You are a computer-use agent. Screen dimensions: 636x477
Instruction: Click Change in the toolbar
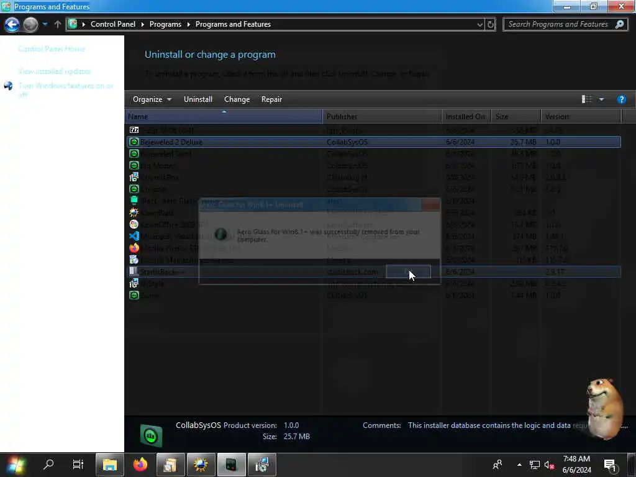pos(237,99)
